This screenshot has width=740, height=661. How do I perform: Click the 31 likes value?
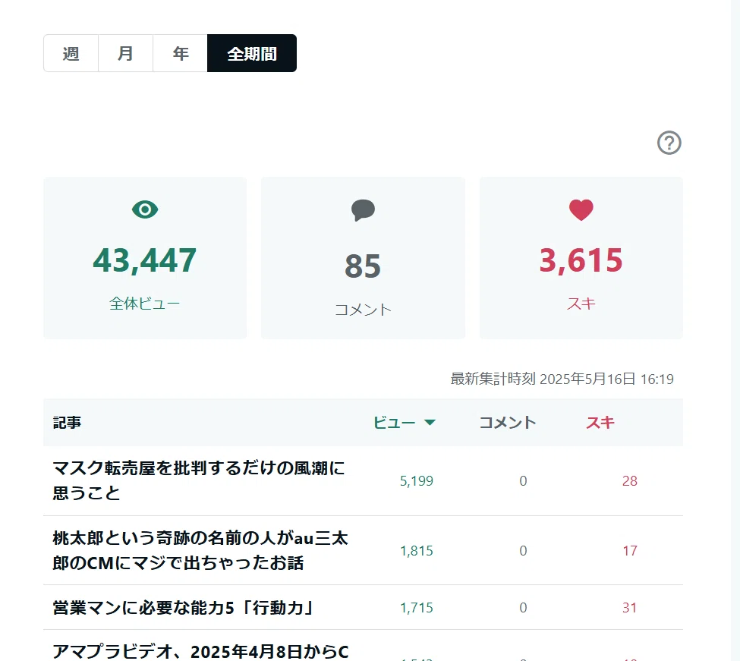(x=629, y=608)
